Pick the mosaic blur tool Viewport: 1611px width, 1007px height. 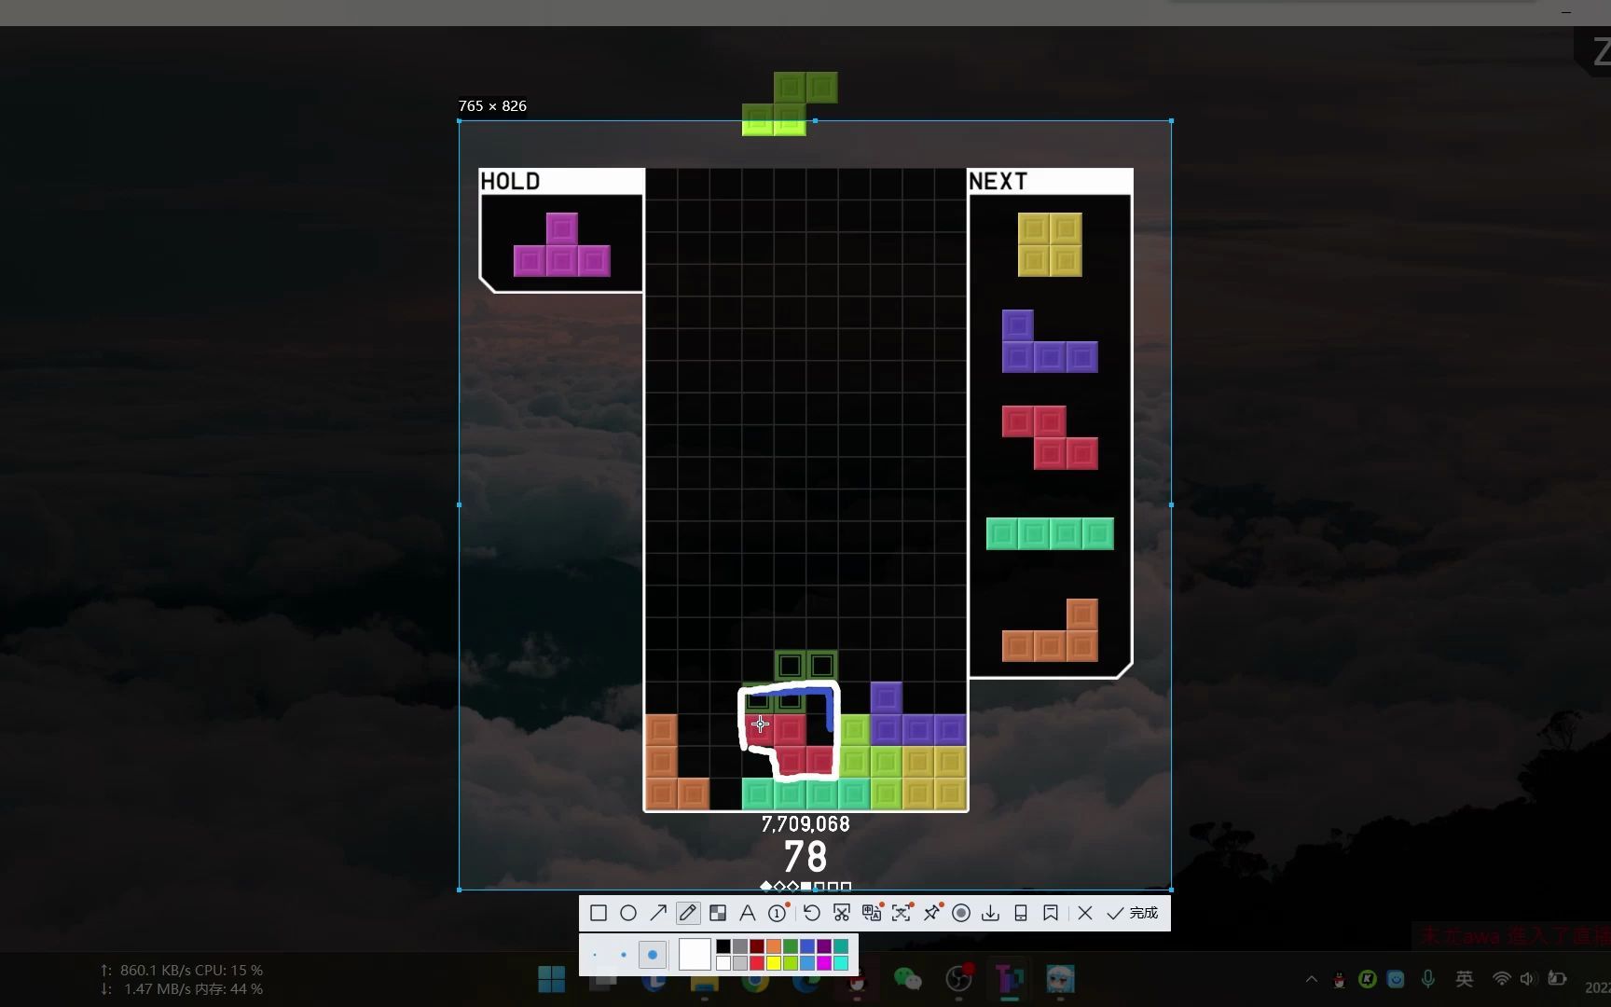[718, 913]
